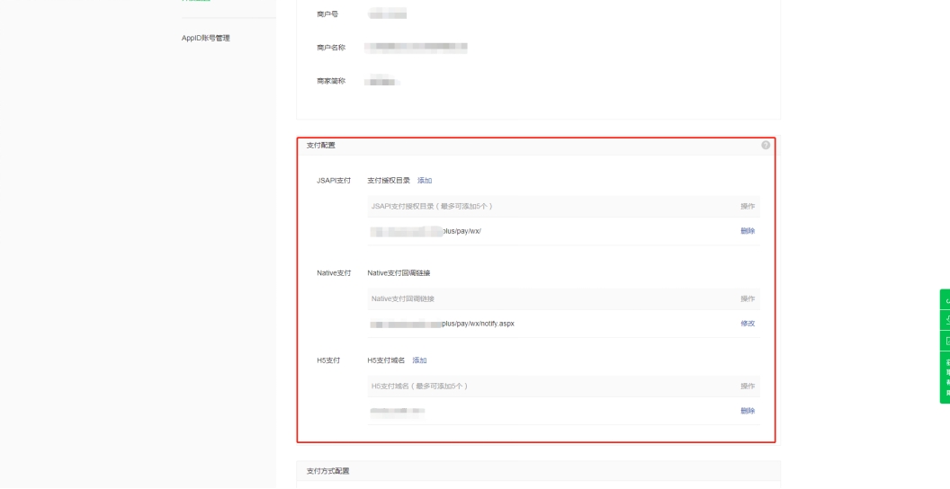The height and width of the screenshot is (489, 950).
Task: Click the JSAPI支付 label
Action: coord(334,181)
